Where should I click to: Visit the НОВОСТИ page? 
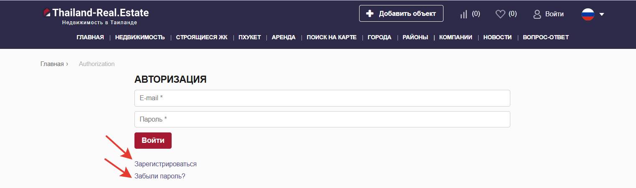tap(497, 38)
